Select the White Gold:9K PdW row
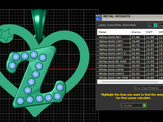Viewport: 163px width, 122px height. coord(130,61)
